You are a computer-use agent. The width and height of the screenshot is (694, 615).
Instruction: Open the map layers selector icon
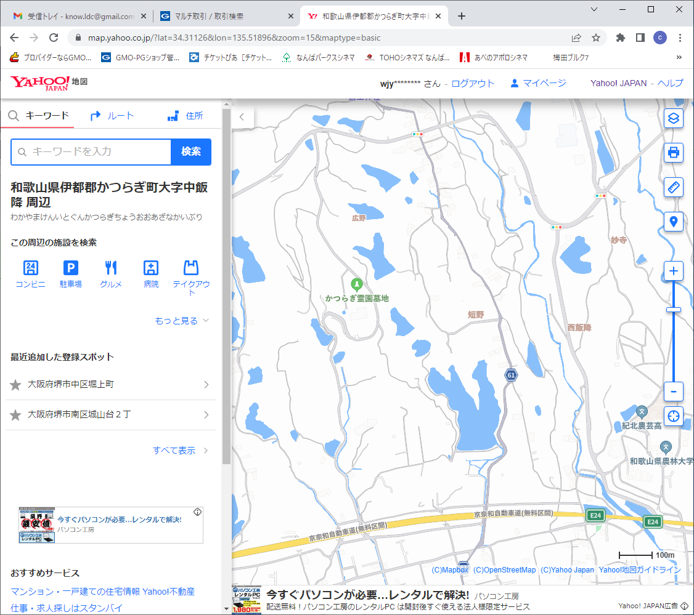click(x=674, y=118)
